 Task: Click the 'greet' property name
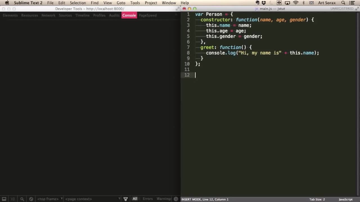207,47
